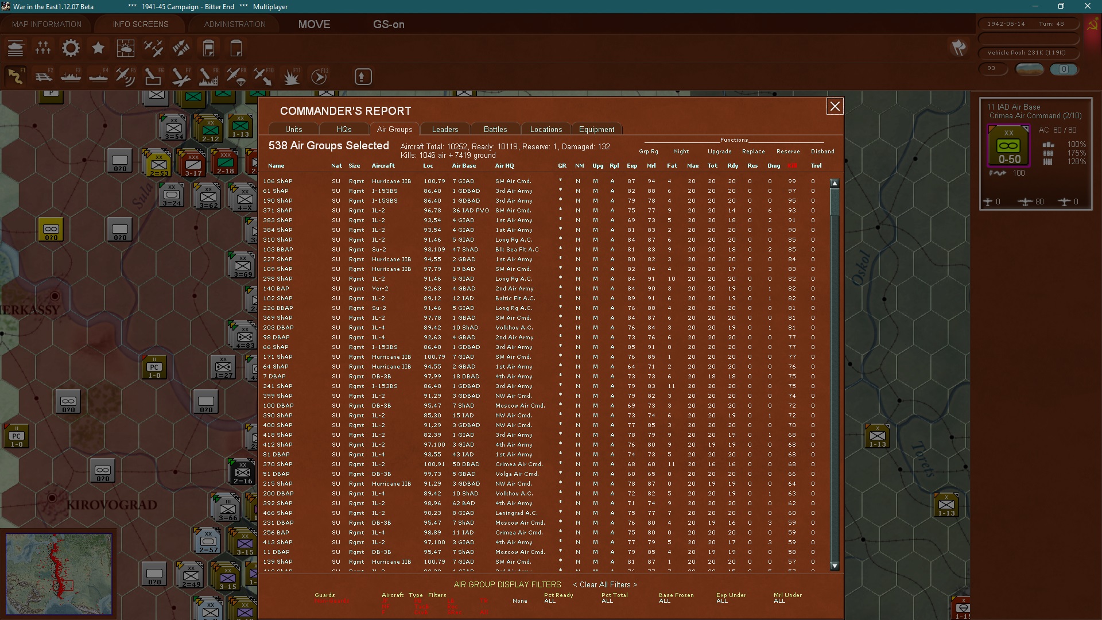Open the order of battle tank list icon
The height and width of the screenshot is (620, 1102).
pyautogui.click(x=15, y=48)
